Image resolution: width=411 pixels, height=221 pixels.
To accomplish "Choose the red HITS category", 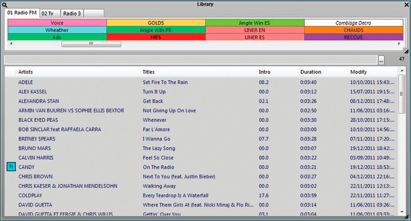I will pyautogui.click(x=156, y=37).
